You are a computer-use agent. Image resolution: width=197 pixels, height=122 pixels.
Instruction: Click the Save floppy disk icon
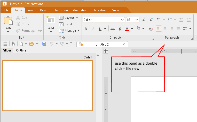coord(44,44)
